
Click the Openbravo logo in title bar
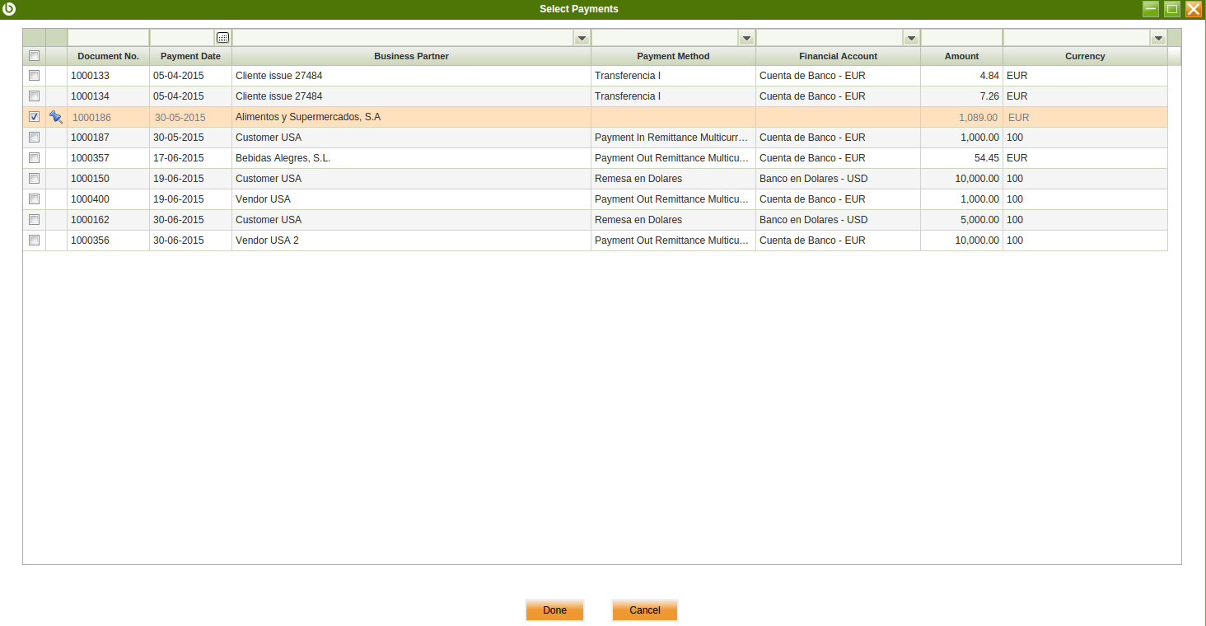[10, 9]
